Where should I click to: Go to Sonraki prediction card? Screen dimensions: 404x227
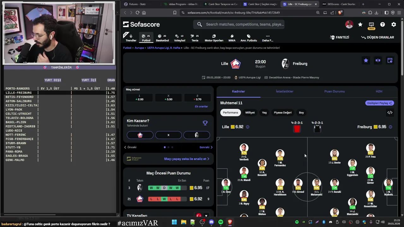(x=206, y=147)
